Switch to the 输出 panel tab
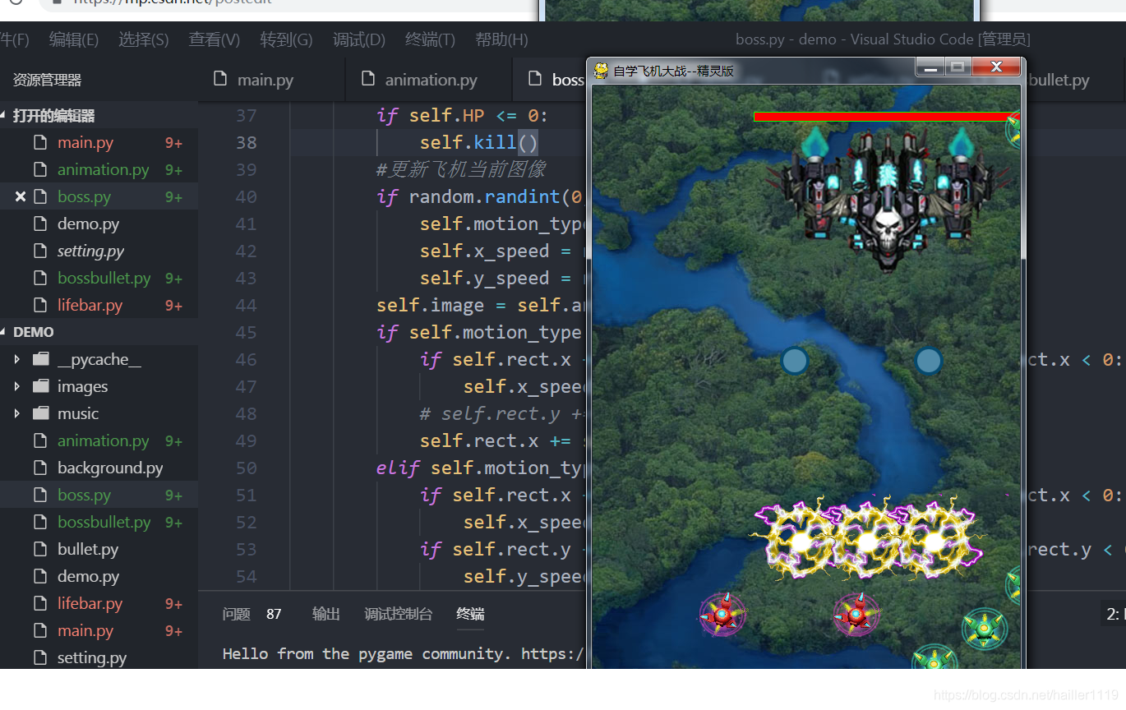The image size is (1126, 710). [x=326, y=614]
